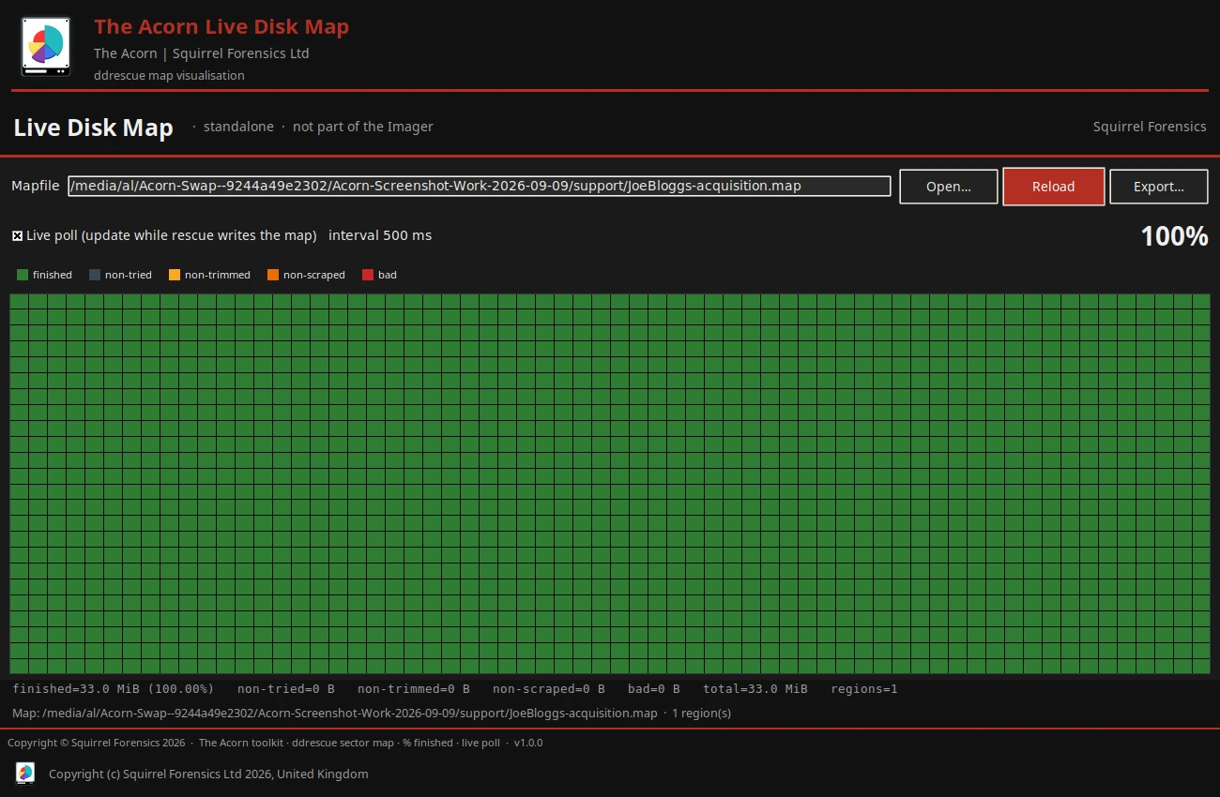Focus the Mapfile path input field
1220x797 pixels.
(x=480, y=186)
